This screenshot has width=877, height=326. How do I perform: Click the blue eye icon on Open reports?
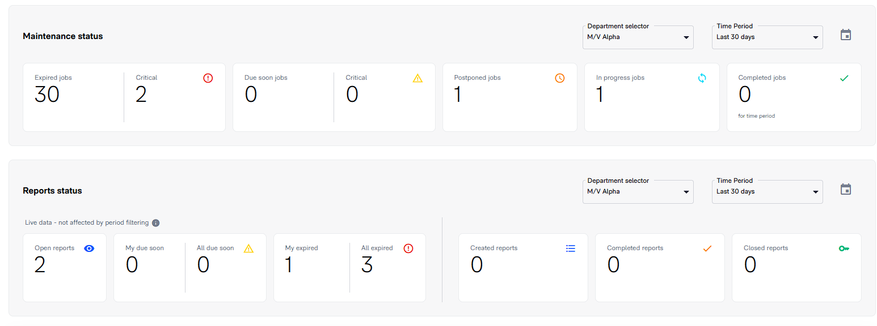(88, 248)
